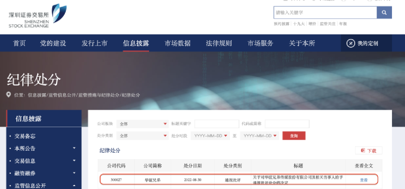Focus the 请输入关键字 search box
Image resolution: width=405 pixels, height=189 pixels.
(325, 13)
